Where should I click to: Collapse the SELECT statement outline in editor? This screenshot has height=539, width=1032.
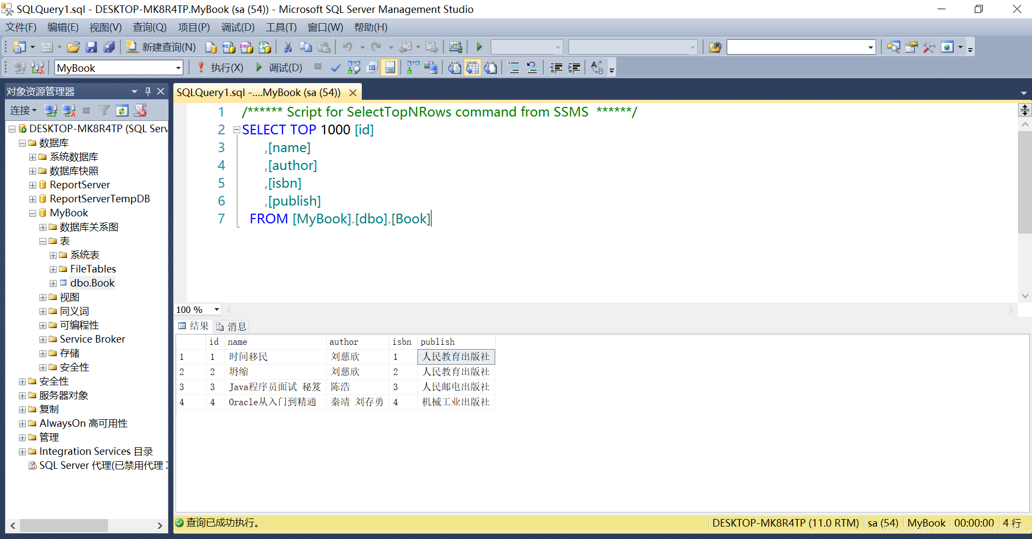237,129
